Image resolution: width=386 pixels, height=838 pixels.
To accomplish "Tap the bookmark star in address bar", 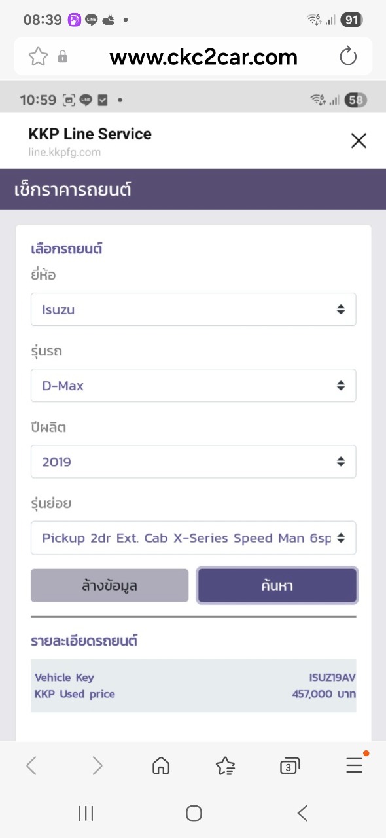I will pyautogui.click(x=39, y=57).
